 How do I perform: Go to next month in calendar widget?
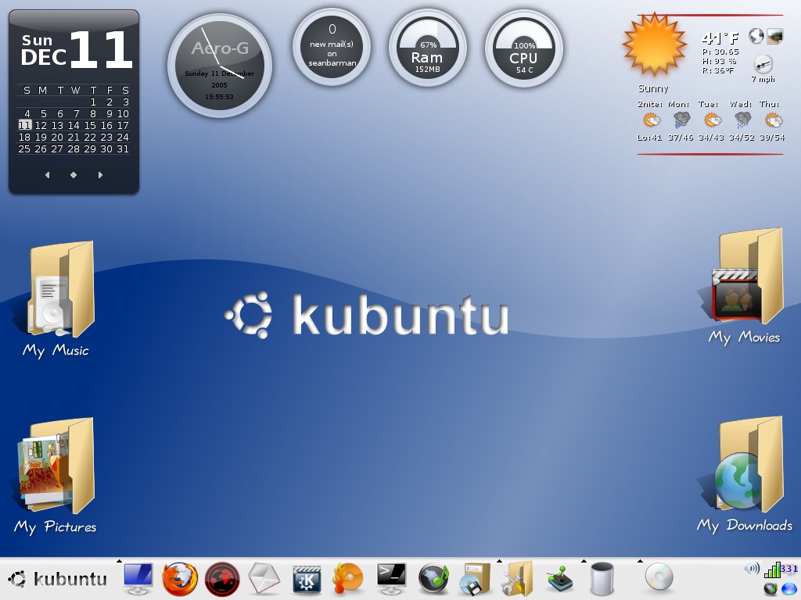[100, 175]
